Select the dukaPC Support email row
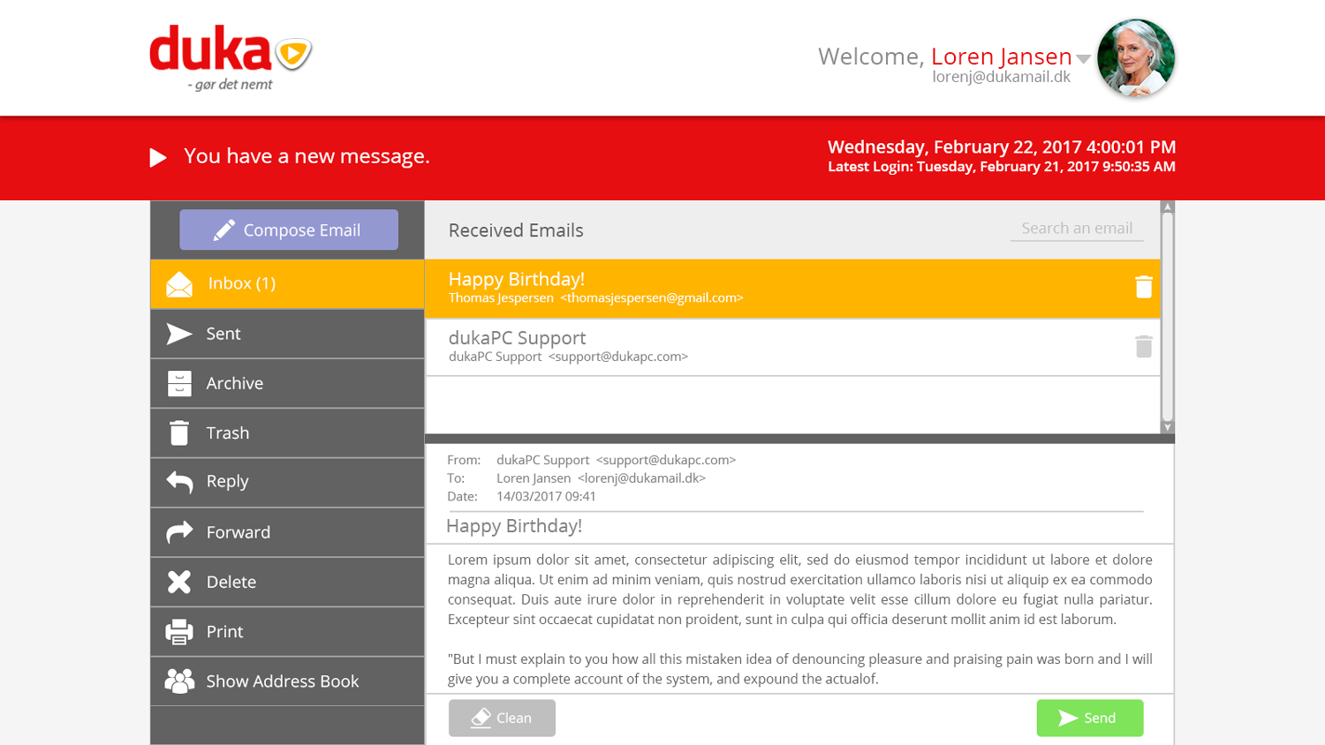This screenshot has width=1325, height=745. click(792, 347)
